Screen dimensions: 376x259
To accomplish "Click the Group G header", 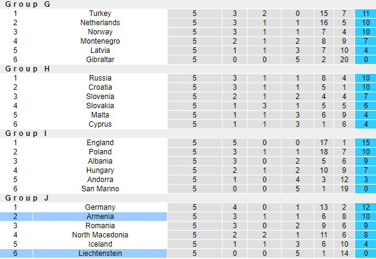I will (x=28, y=4).
